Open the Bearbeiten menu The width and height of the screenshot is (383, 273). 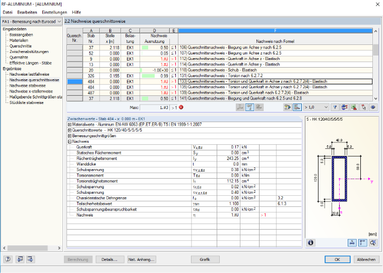pyautogui.click(x=27, y=12)
